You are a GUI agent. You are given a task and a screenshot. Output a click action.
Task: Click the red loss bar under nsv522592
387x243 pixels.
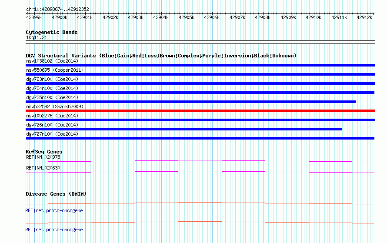click(x=200, y=111)
